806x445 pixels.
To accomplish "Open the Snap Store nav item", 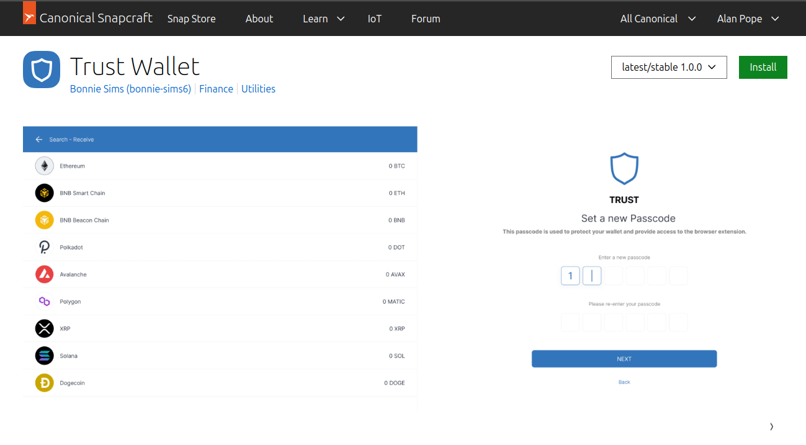I will (192, 19).
